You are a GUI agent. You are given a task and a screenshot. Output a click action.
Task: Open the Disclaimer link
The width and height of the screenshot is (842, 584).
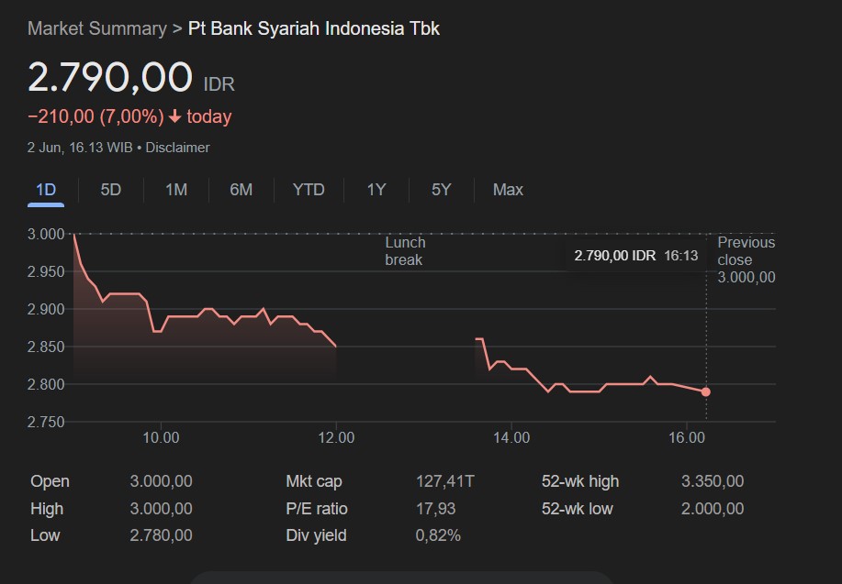click(x=178, y=148)
